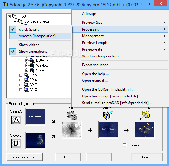Expand the Vol5 tree node
The width and height of the screenshot is (169, 166).
tap(21, 75)
